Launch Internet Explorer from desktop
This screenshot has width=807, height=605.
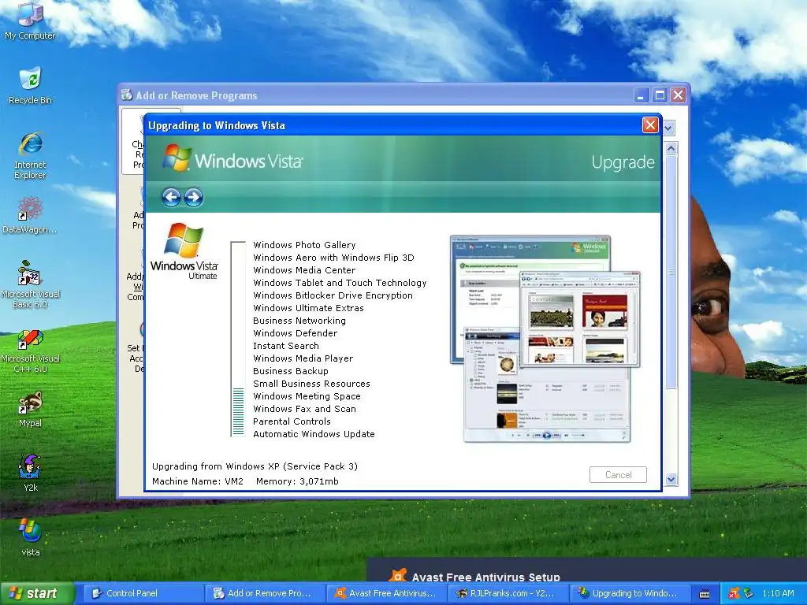pyautogui.click(x=30, y=155)
